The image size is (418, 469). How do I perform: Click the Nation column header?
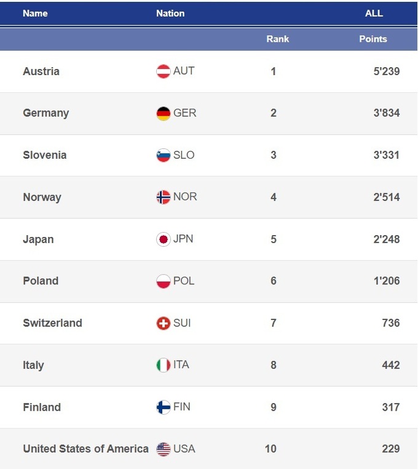coord(170,13)
